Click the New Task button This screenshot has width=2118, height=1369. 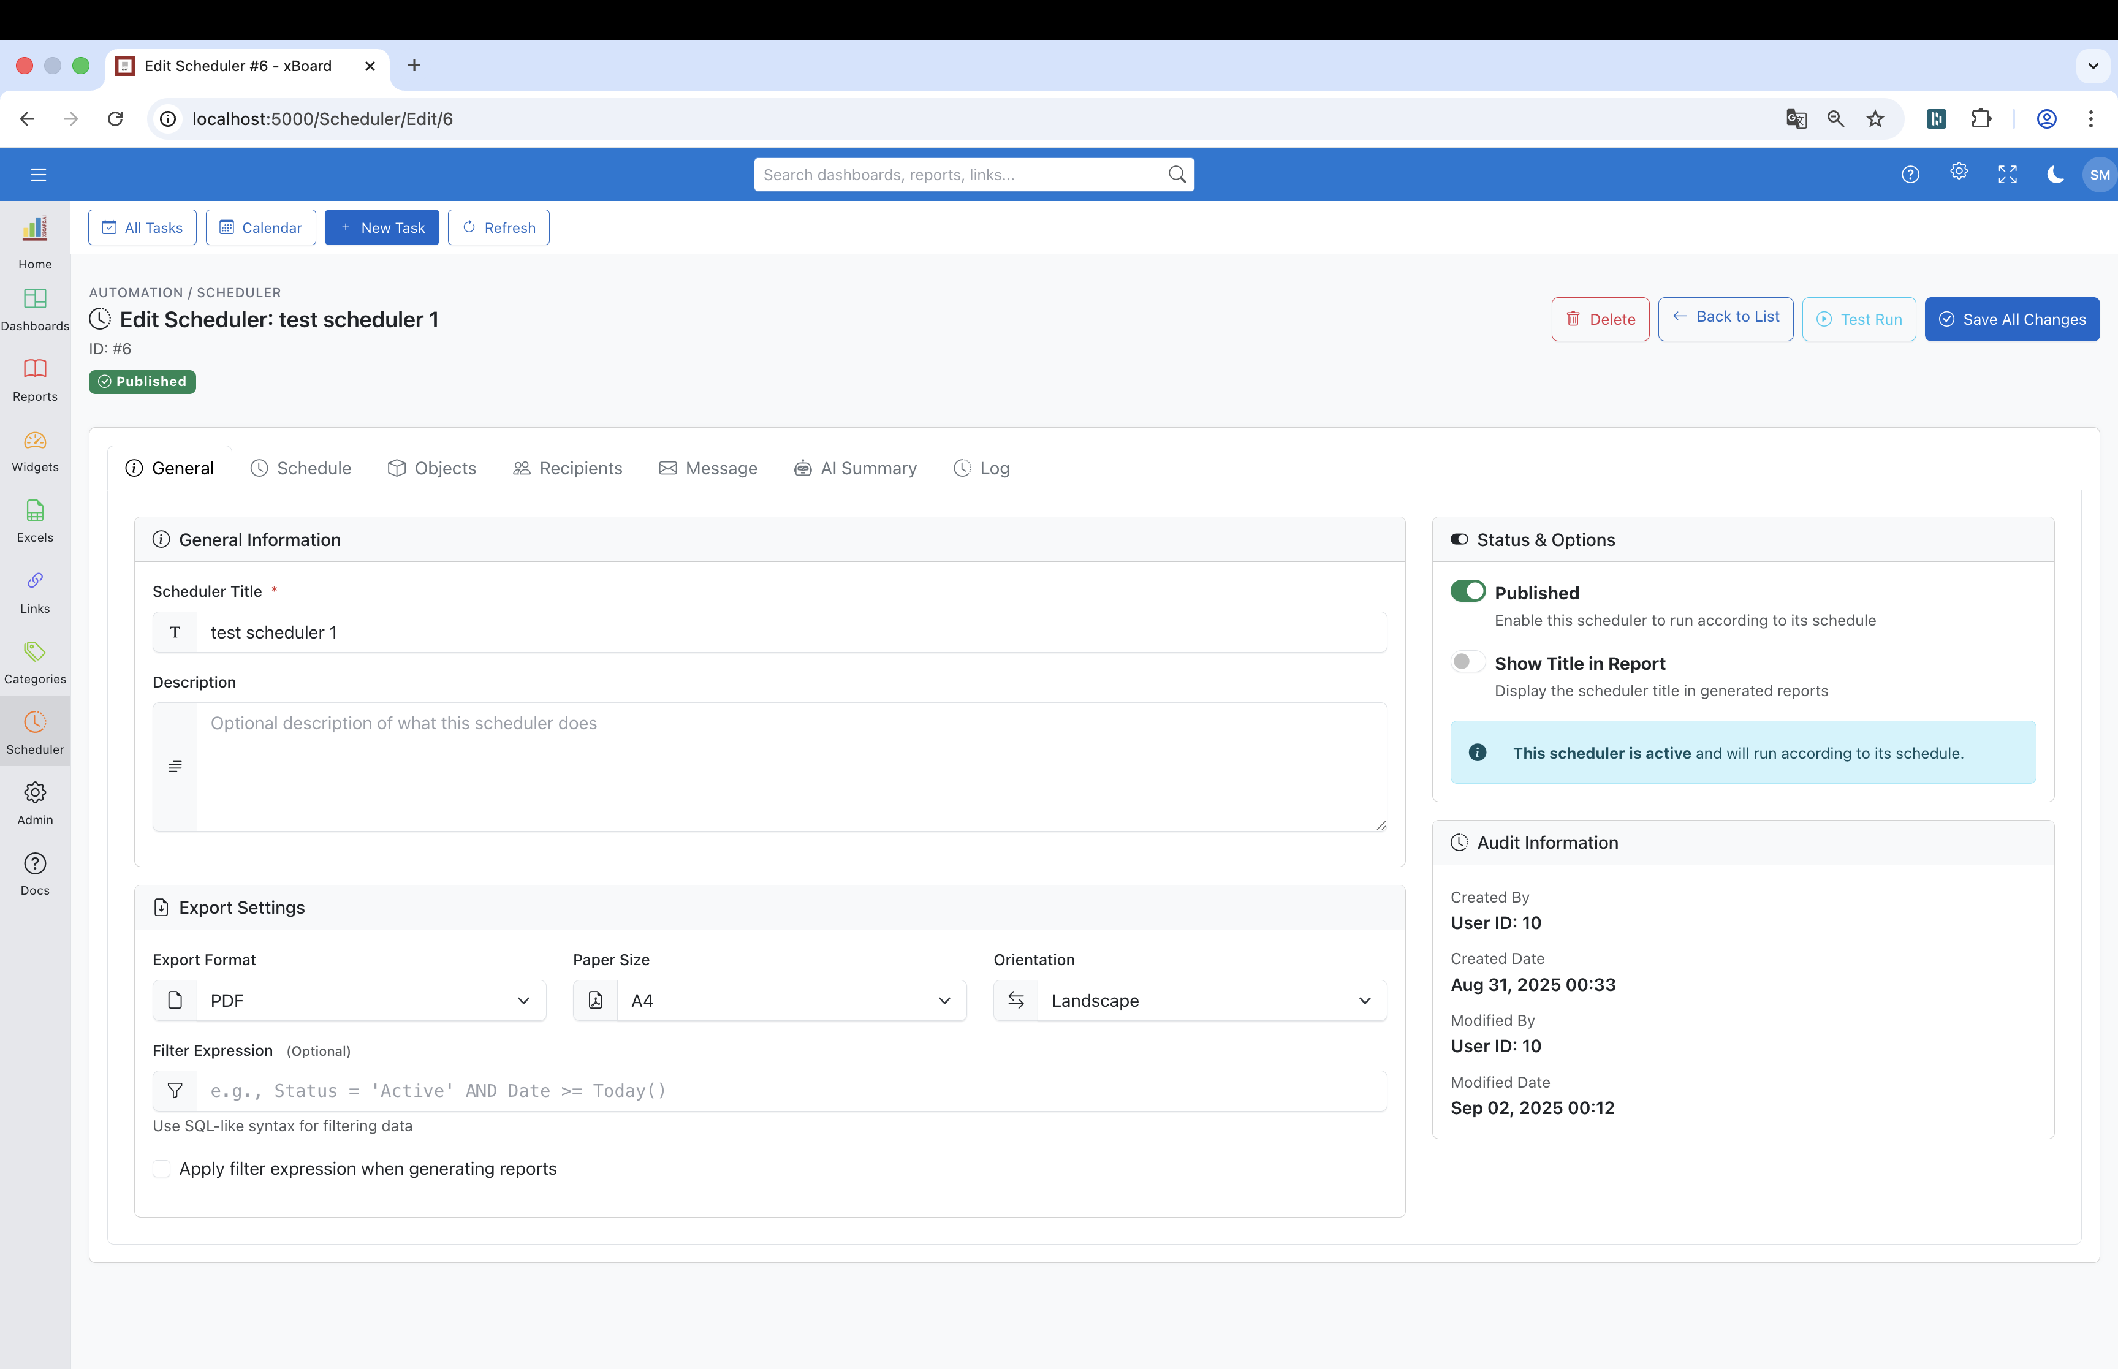[381, 227]
